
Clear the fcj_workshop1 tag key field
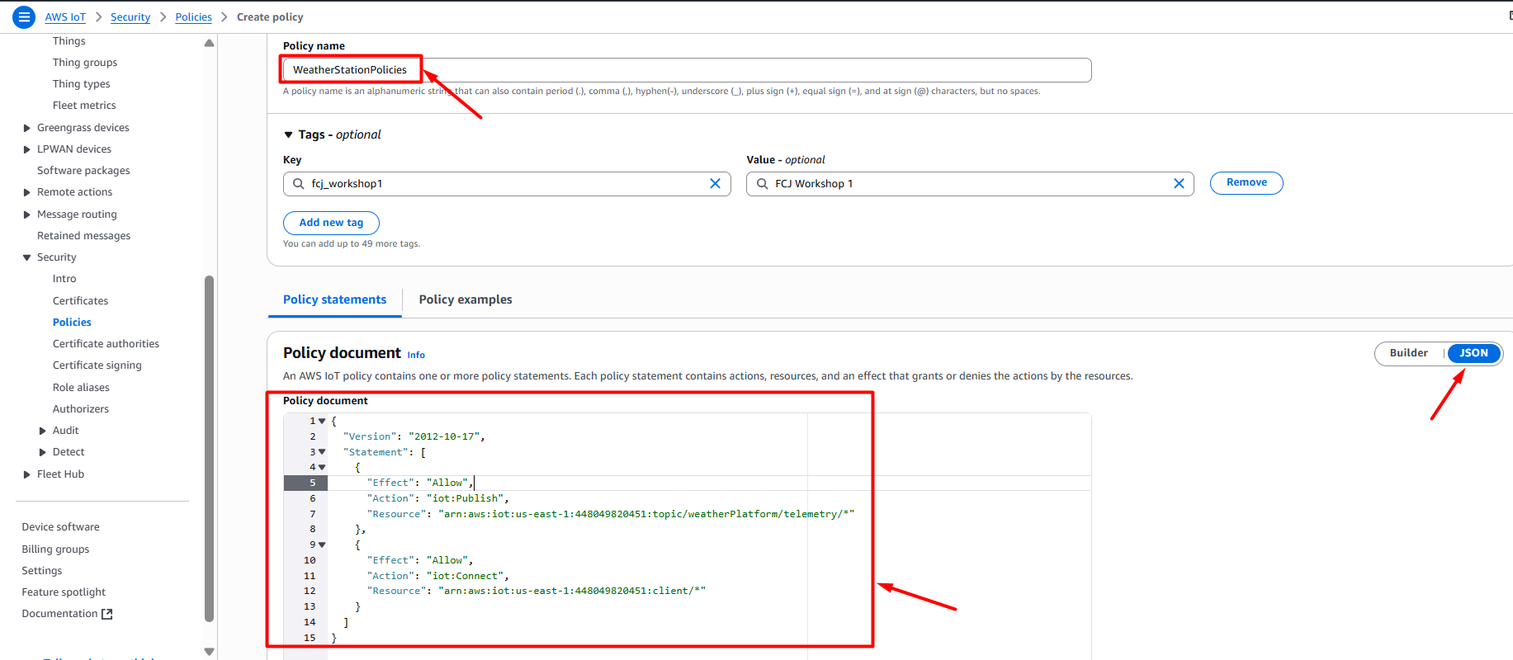(x=715, y=184)
